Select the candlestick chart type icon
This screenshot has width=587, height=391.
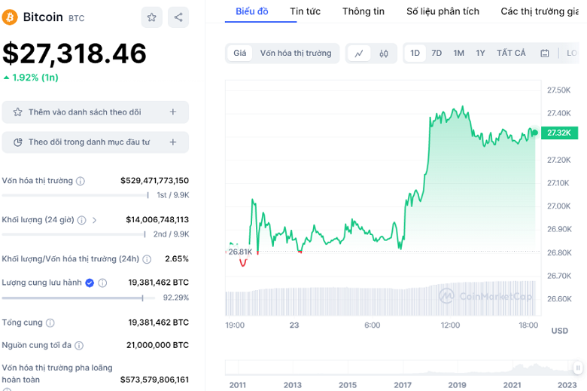click(384, 53)
